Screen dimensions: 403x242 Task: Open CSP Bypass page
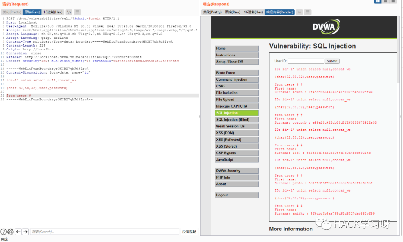point(237,153)
